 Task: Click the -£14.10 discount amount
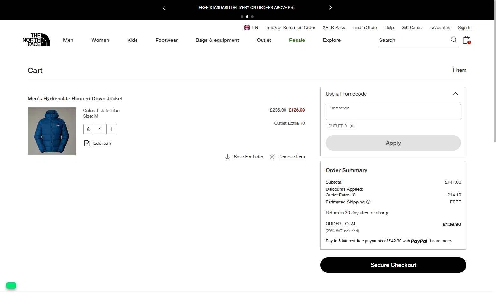pyautogui.click(x=453, y=195)
